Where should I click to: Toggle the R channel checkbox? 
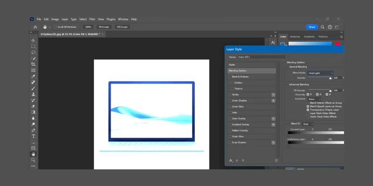click(308, 94)
